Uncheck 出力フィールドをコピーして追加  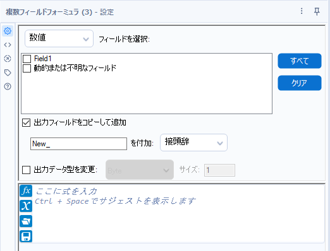pyautogui.click(x=27, y=122)
